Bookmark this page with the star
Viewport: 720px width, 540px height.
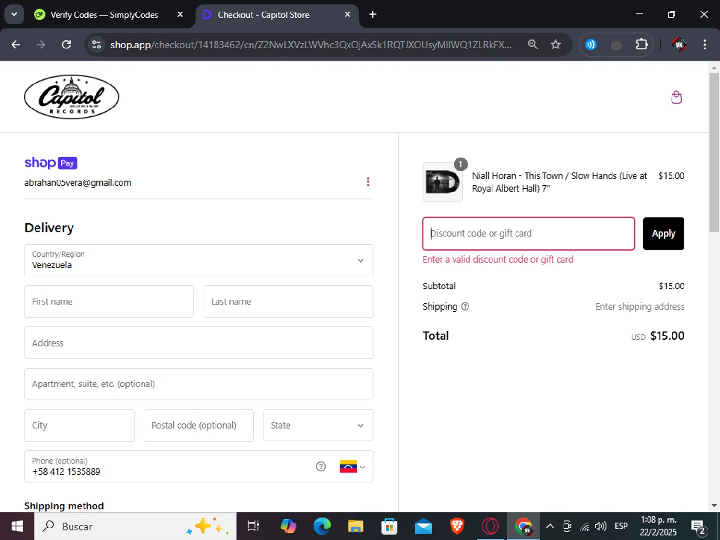click(x=556, y=45)
